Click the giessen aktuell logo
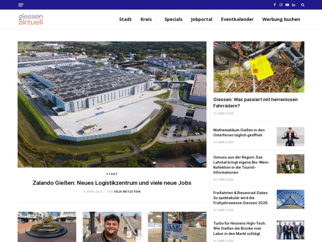 click(31, 19)
